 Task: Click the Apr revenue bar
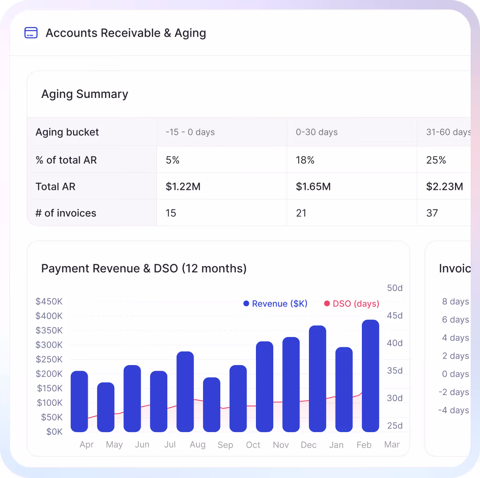[79, 402]
